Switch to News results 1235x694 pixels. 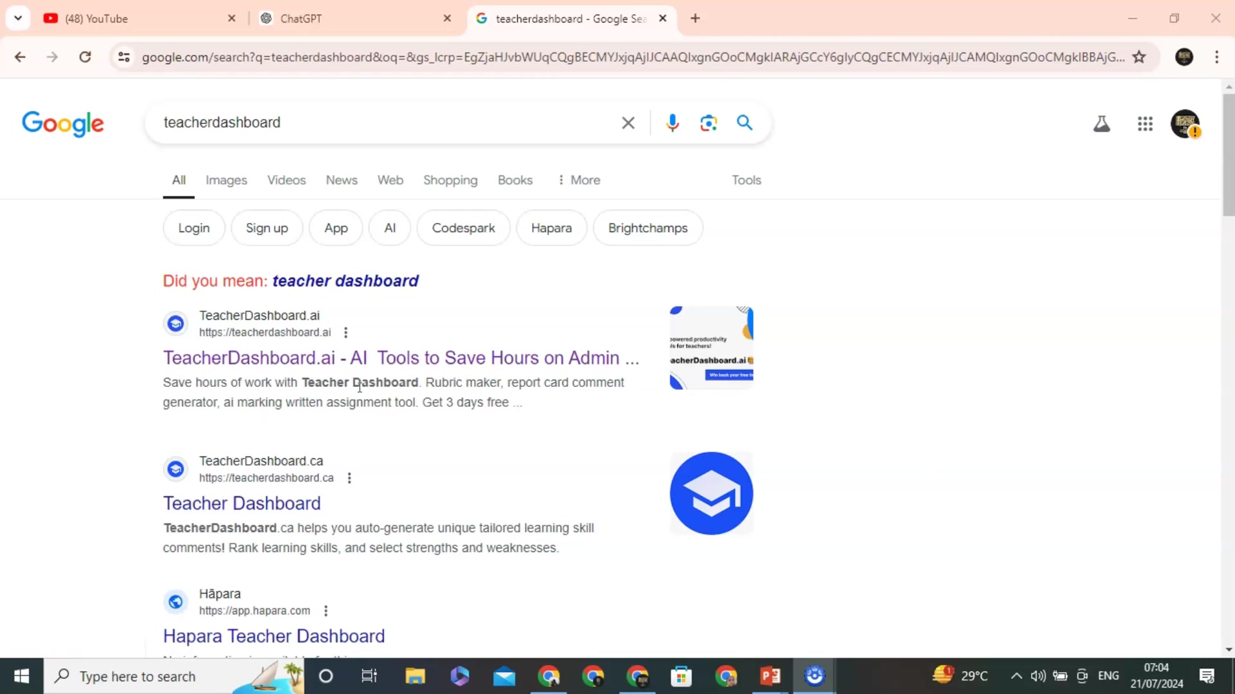tap(342, 181)
